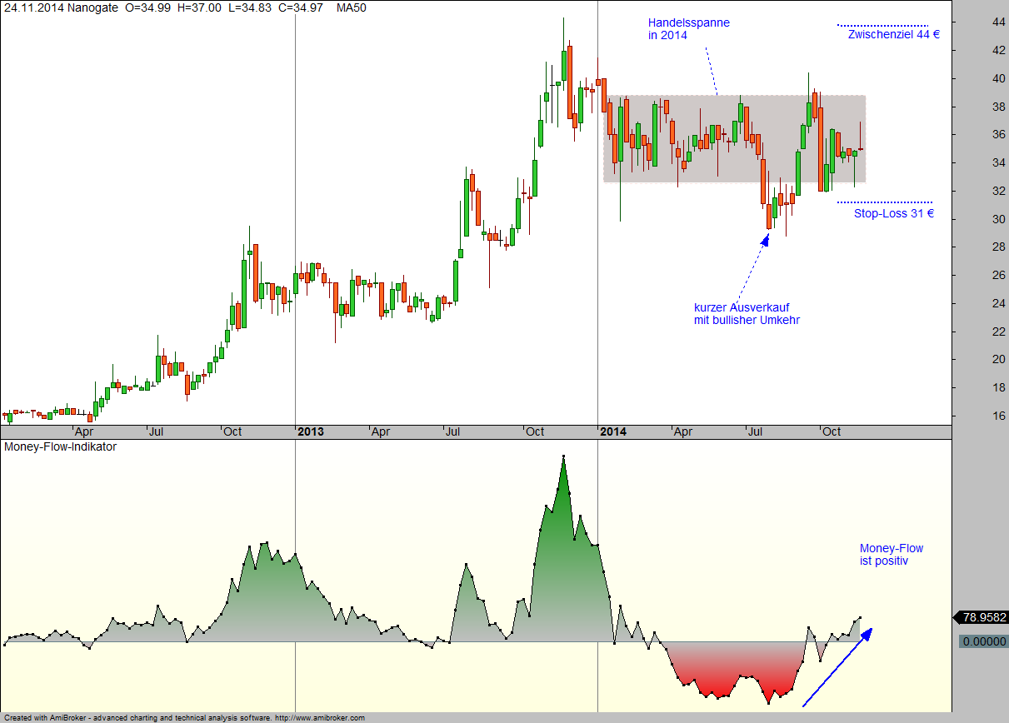Screen dimensions: 1009x723
Task: Click the 'L=34.83' low value in header
Action: click(x=251, y=7)
